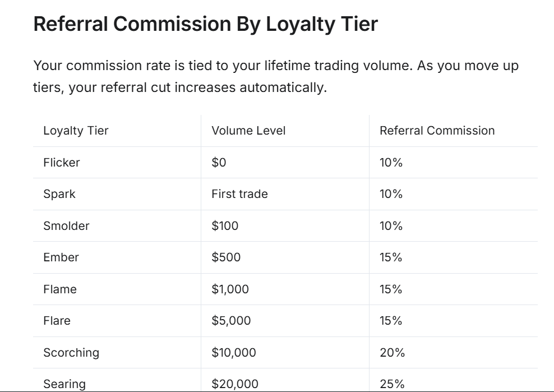This screenshot has width=554, height=392.
Task: Click the Flame tier name
Action: (60, 289)
